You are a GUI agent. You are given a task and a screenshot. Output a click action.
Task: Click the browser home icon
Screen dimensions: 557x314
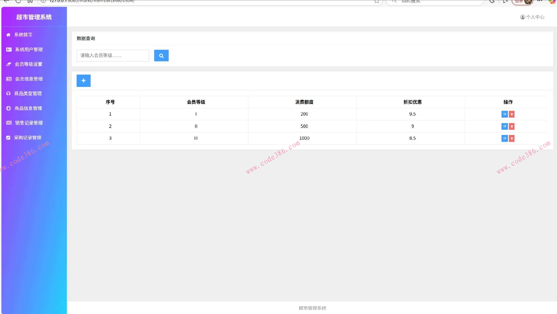click(x=30, y=1)
